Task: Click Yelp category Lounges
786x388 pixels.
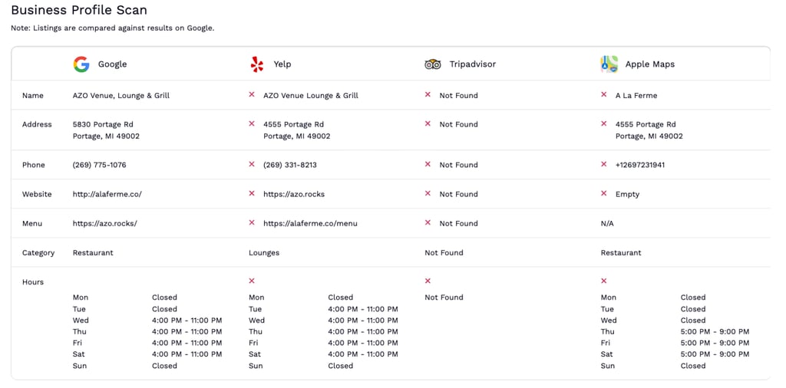Action: click(264, 253)
